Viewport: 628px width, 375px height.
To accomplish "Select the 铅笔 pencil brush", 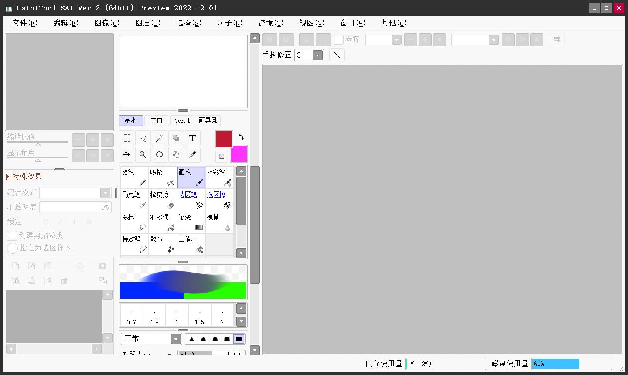I will [134, 178].
